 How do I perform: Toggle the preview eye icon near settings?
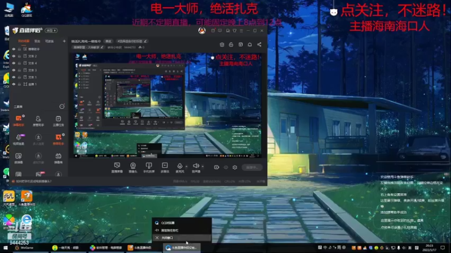point(226,167)
